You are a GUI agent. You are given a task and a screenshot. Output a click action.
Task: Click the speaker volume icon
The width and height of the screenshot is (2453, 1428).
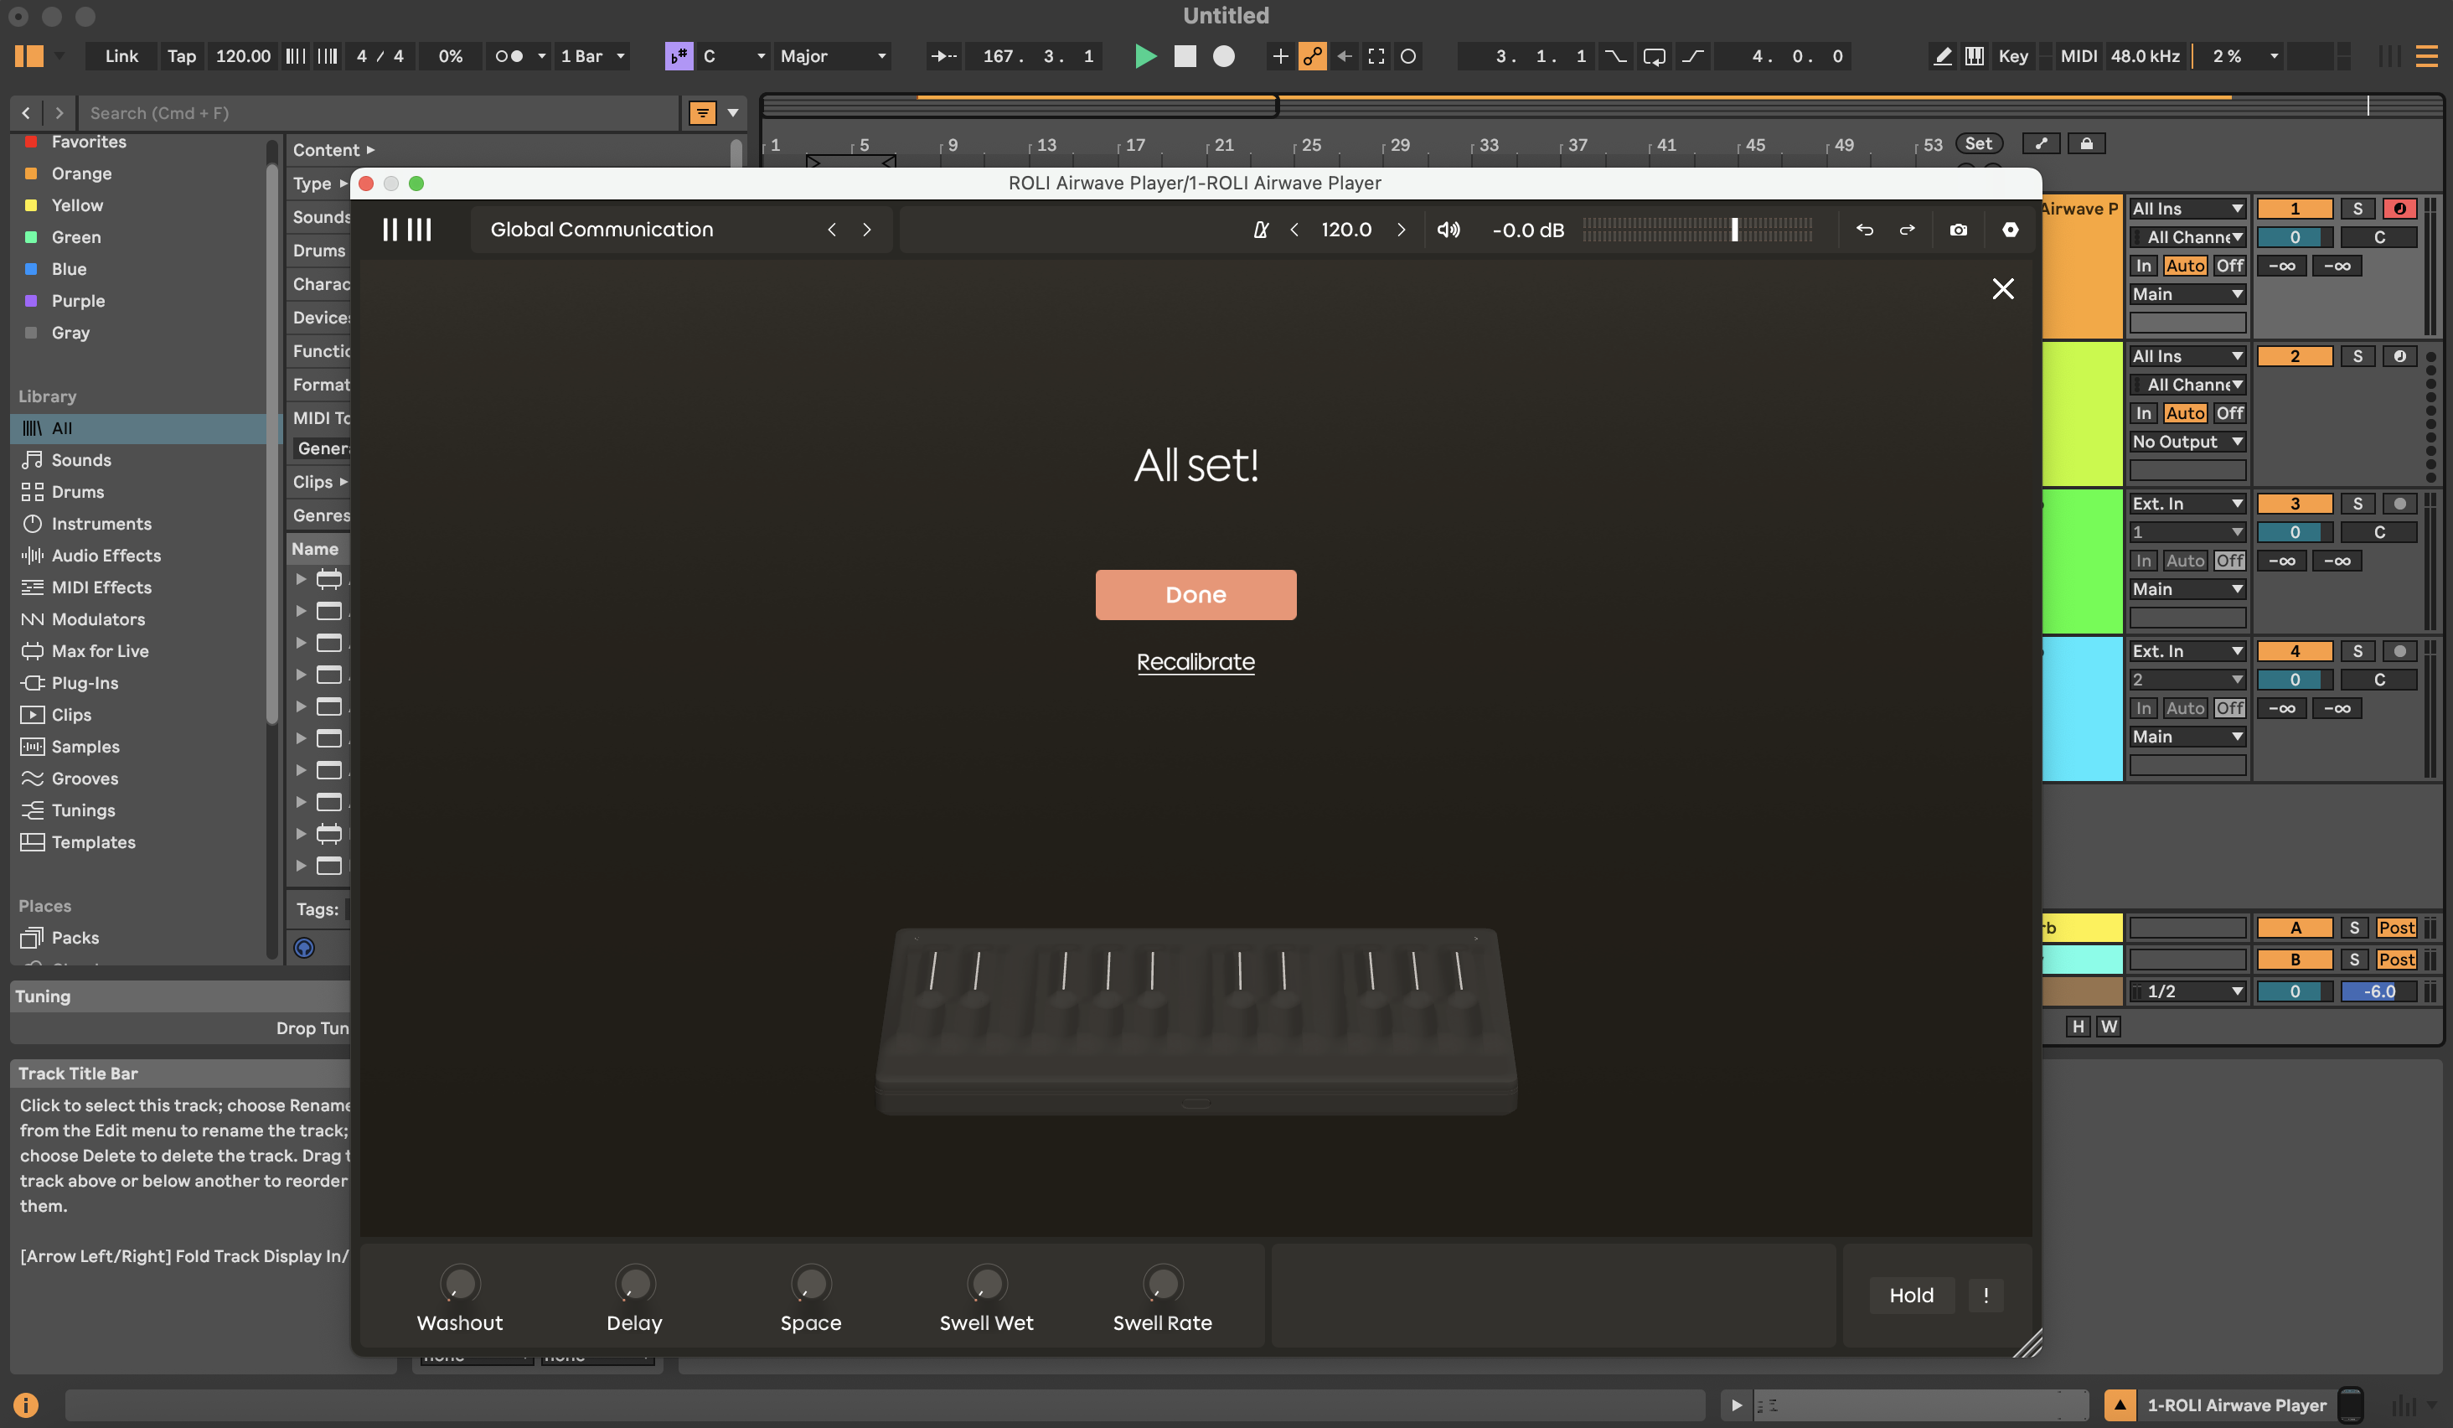[1449, 230]
